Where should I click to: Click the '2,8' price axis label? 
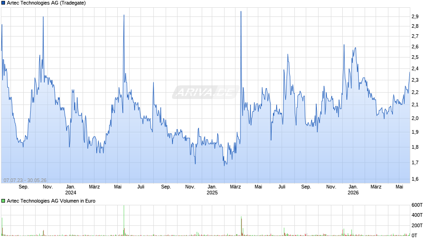[415, 26]
